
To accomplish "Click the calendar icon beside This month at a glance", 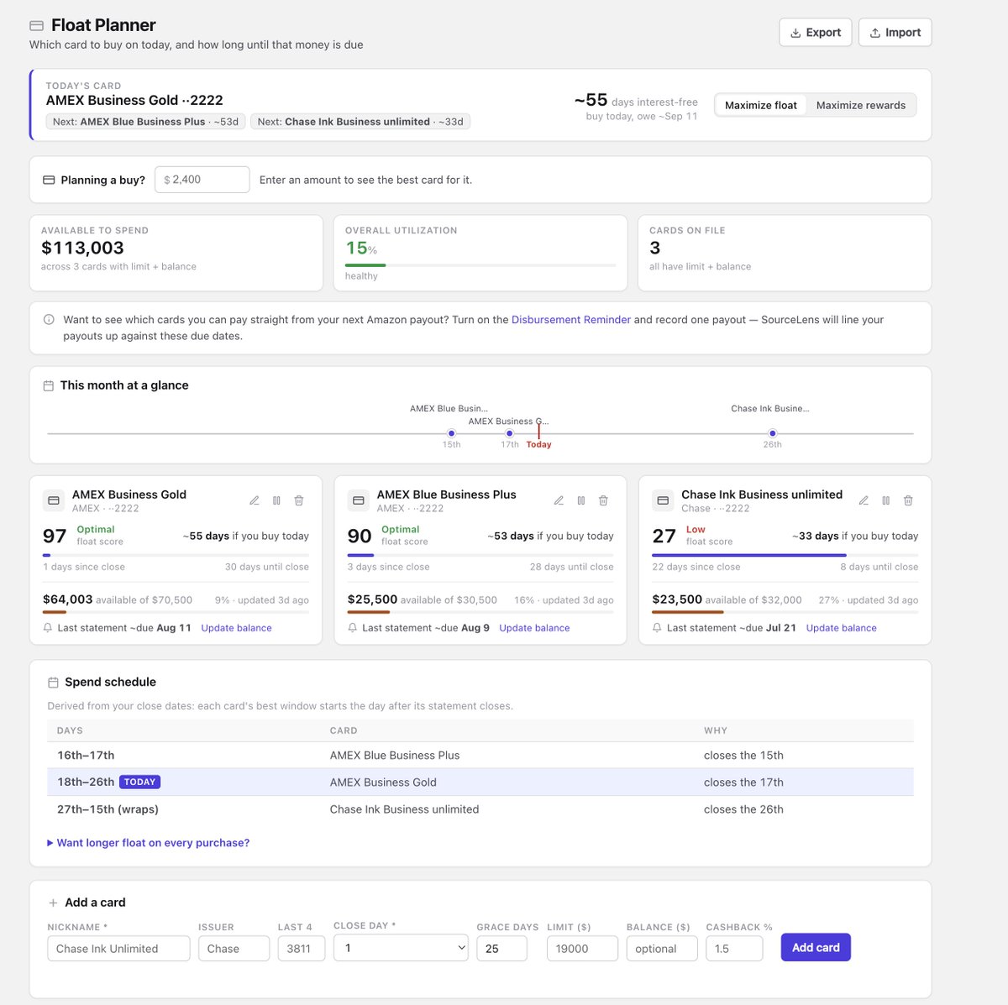I will pyautogui.click(x=49, y=385).
